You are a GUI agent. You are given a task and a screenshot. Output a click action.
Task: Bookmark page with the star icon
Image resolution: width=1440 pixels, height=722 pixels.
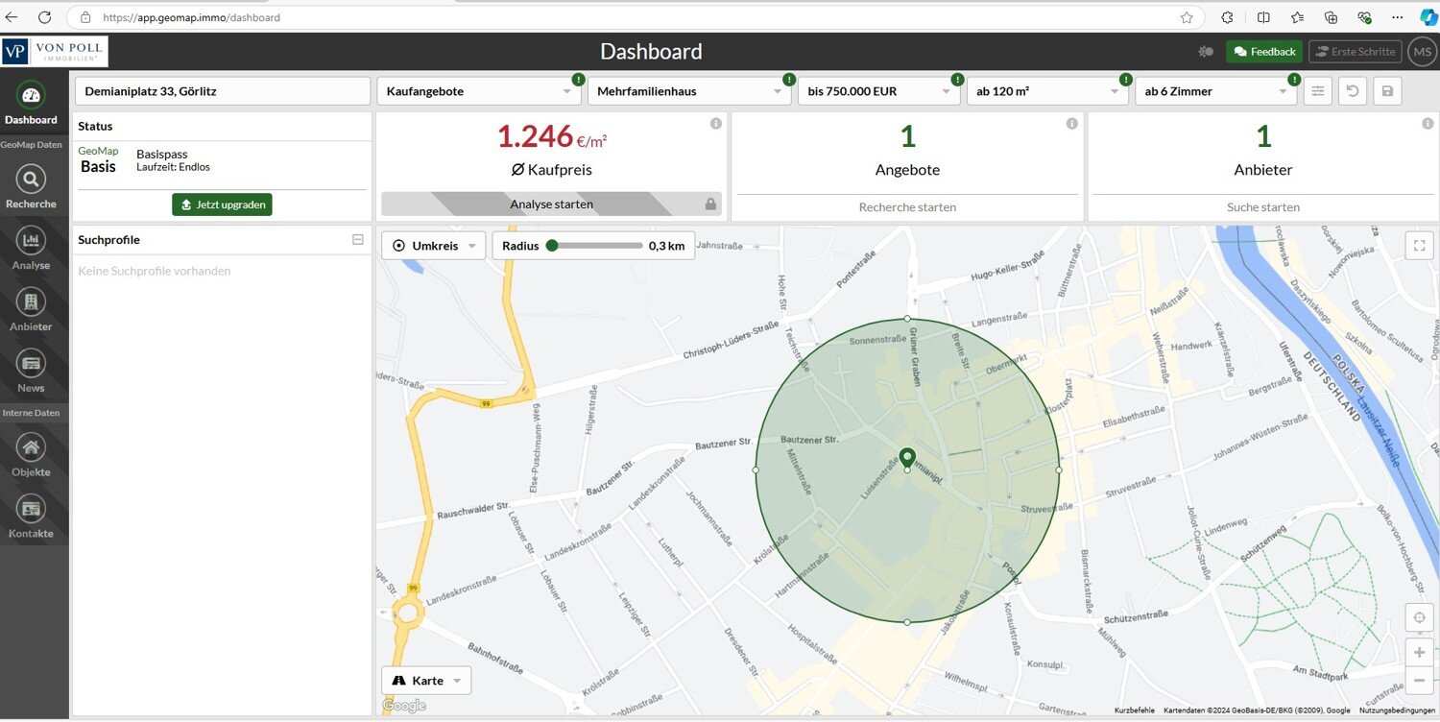[1187, 17]
